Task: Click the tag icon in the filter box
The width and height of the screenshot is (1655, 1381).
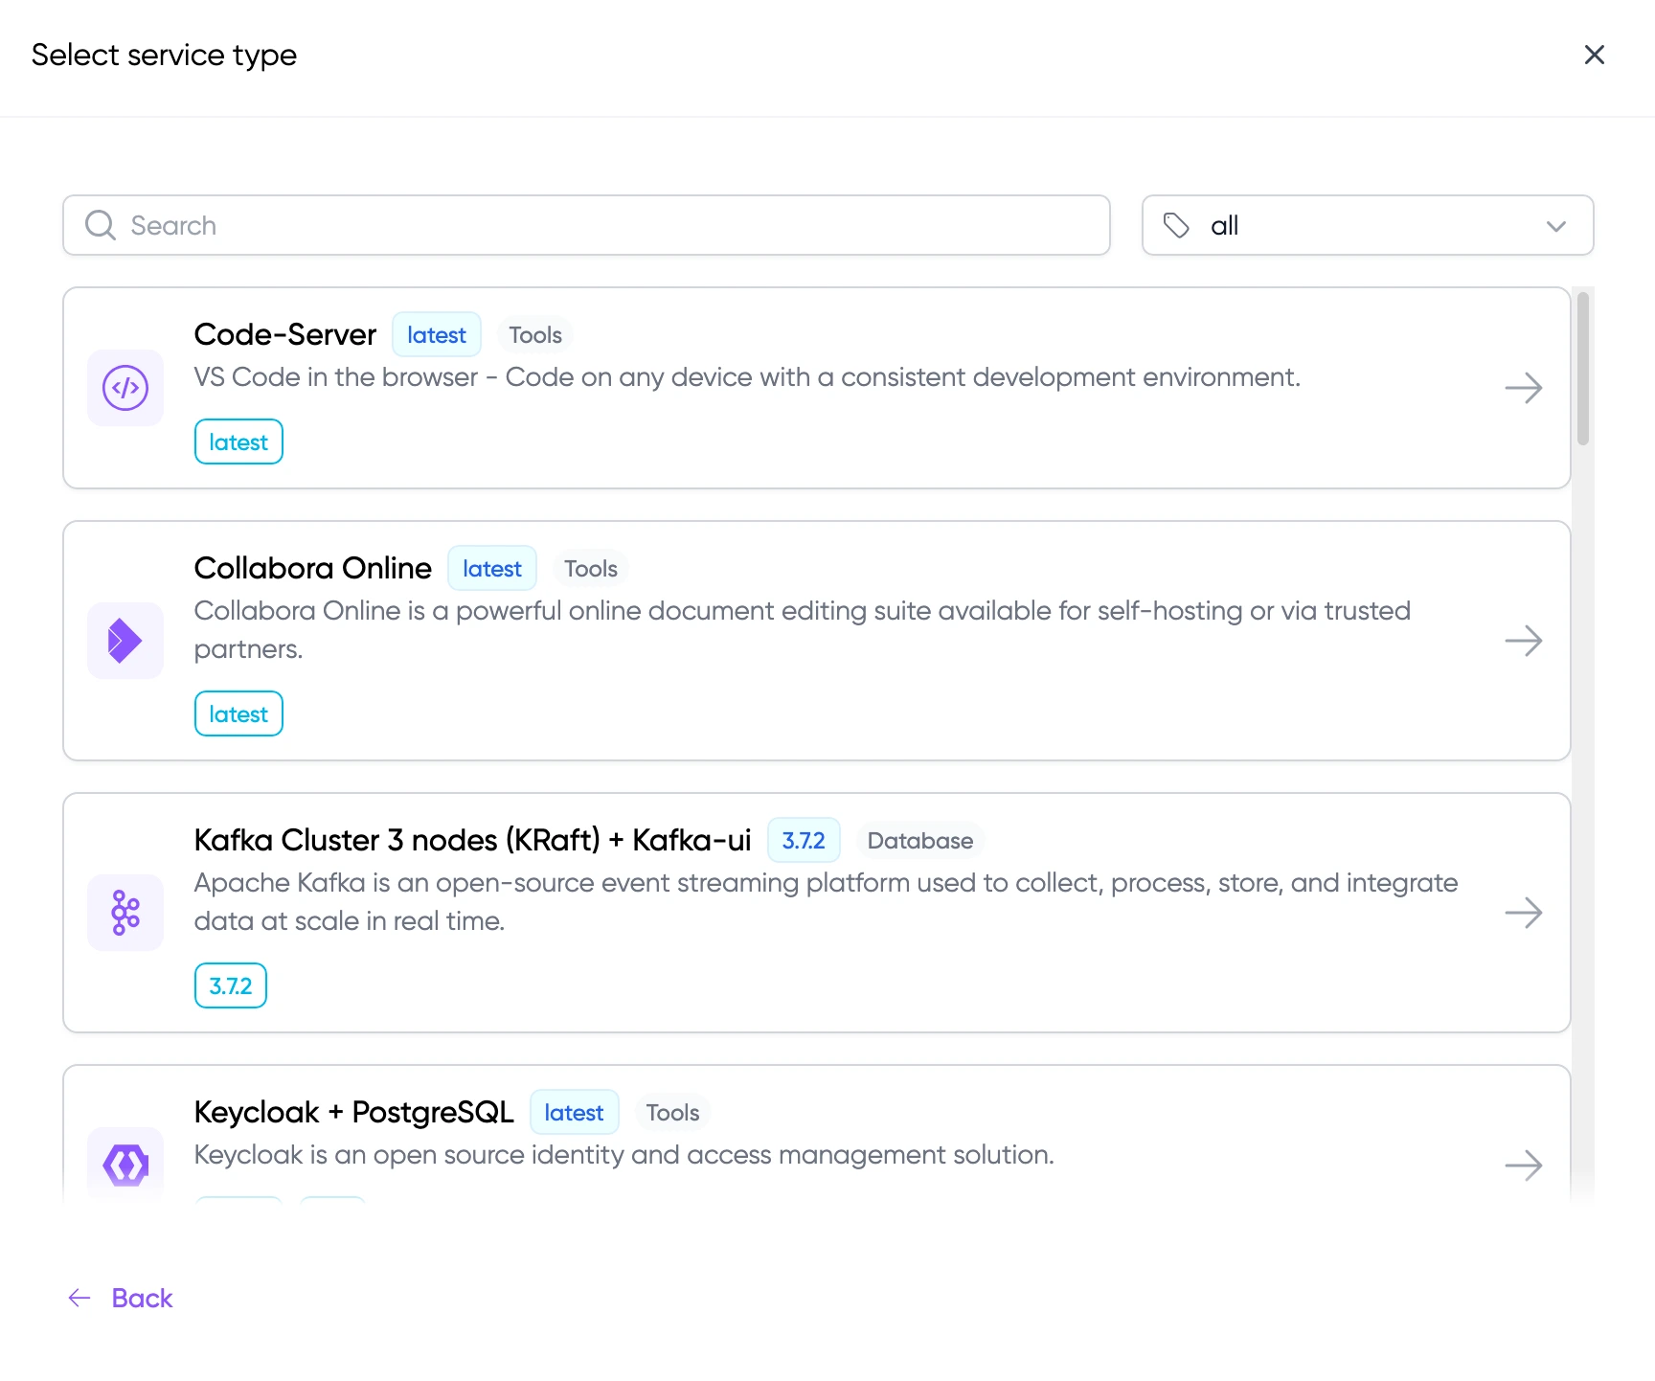Action: pyautogui.click(x=1177, y=225)
